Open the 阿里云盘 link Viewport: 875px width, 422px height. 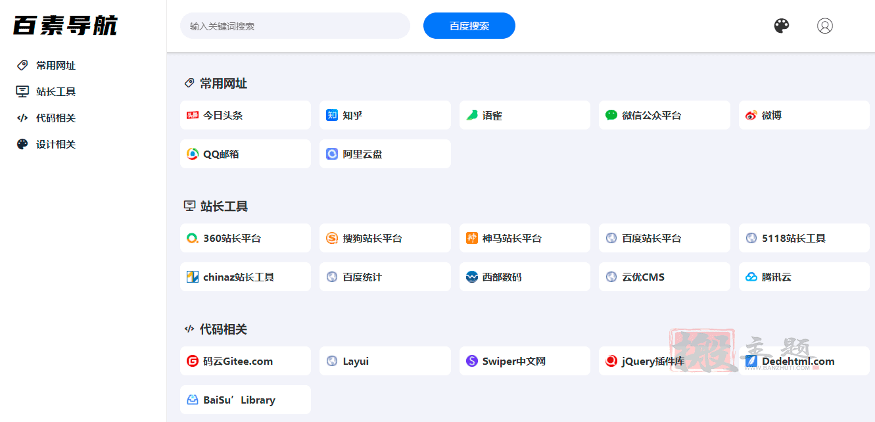tap(385, 154)
